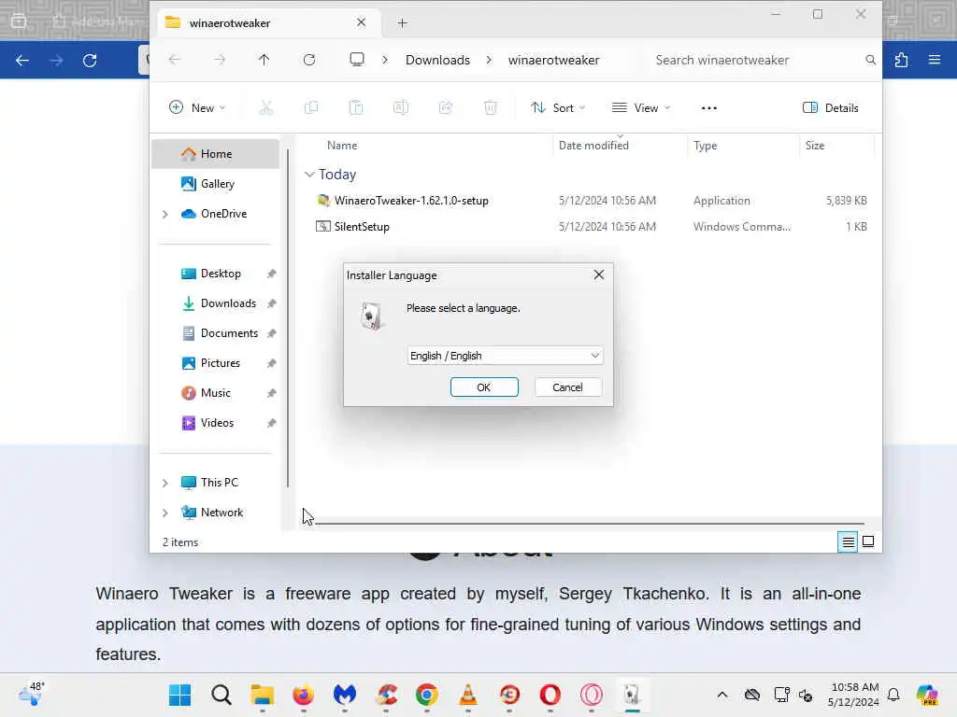The height and width of the screenshot is (717, 957).
Task: Open Gallery in navigation pane
Action: [216, 184]
